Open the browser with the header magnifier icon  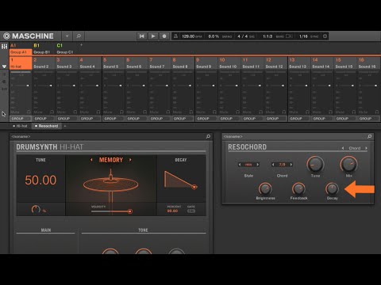click(79, 36)
